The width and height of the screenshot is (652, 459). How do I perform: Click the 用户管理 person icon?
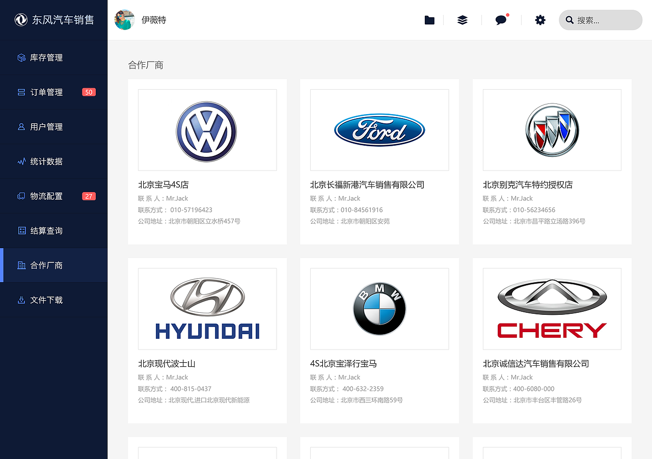click(x=21, y=127)
